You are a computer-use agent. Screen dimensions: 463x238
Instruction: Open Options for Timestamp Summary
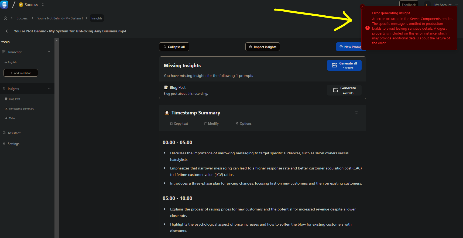click(x=243, y=124)
